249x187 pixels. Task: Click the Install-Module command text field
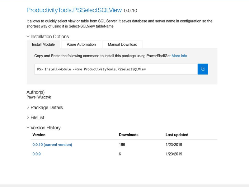pyautogui.click(x=116, y=69)
